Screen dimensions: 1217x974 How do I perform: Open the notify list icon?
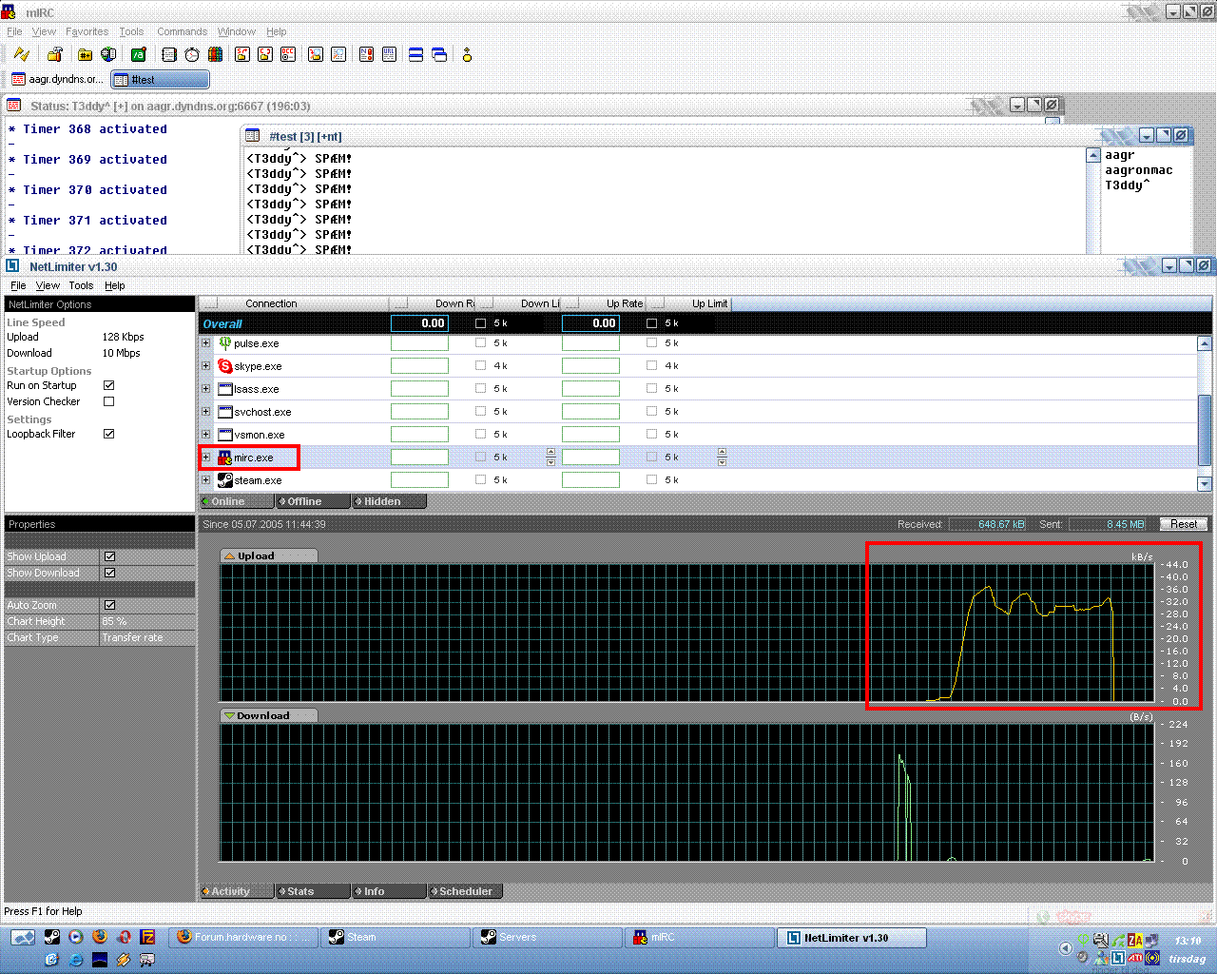tap(366, 54)
